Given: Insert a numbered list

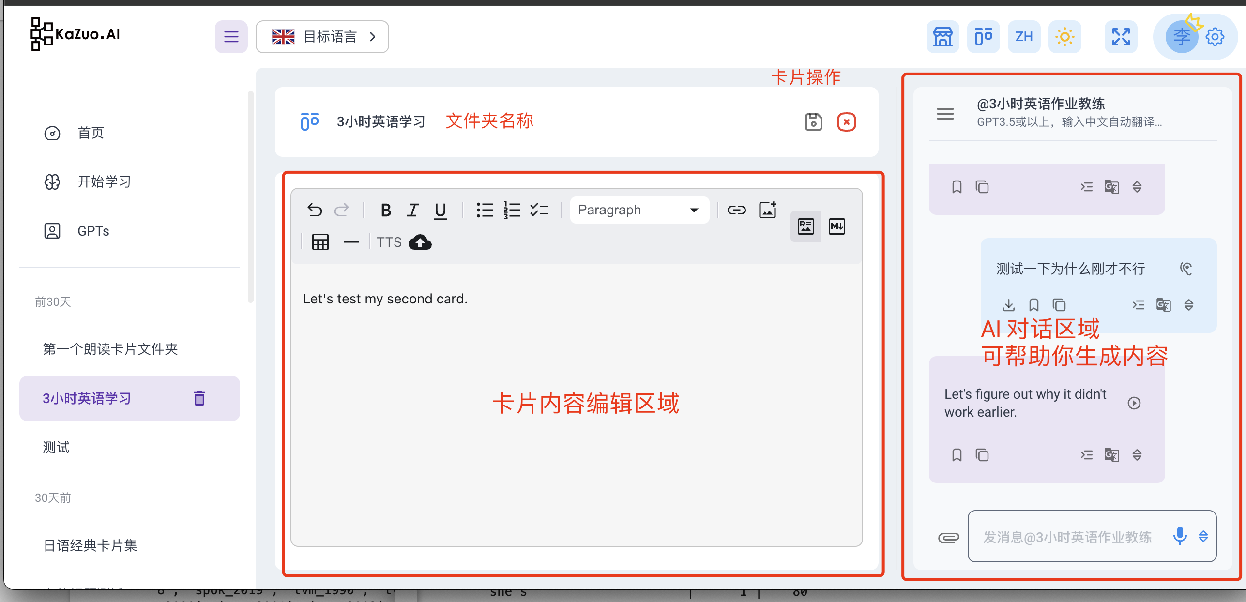Looking at the screenshot, I should coord(512,210).
